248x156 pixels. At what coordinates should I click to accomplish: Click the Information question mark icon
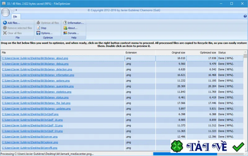click(x=65, y=23)
